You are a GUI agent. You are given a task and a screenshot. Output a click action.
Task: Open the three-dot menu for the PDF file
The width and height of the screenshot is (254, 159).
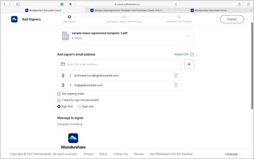pos(188,36)
